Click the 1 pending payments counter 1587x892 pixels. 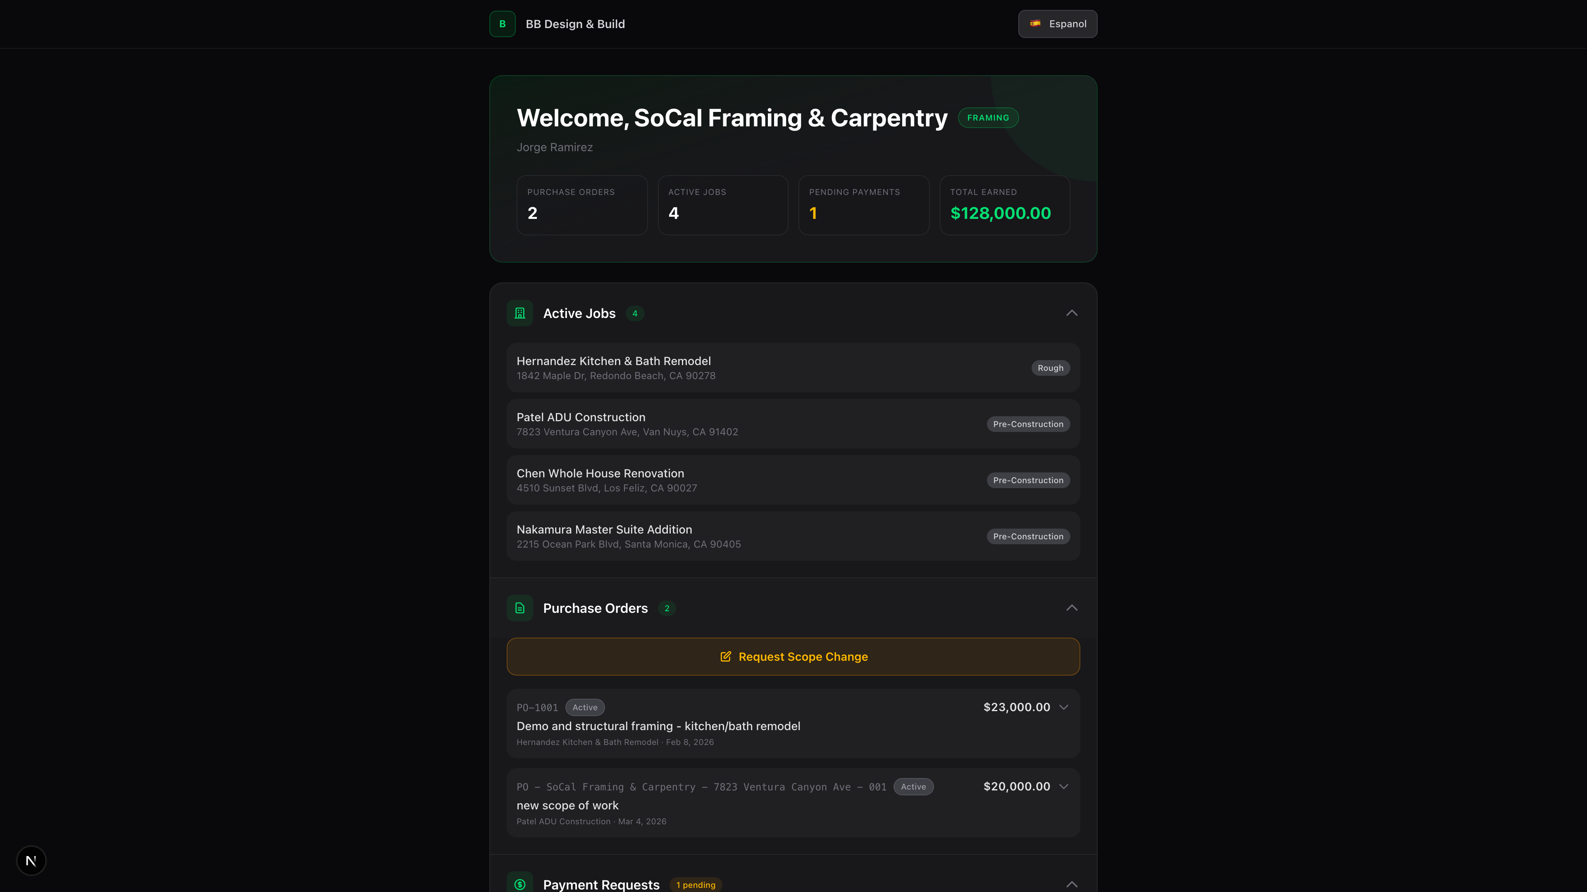click(813, 213)
